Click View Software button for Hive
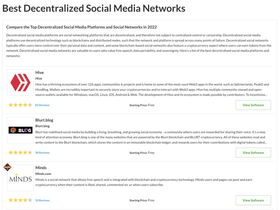The image size is (280, 210). pos(253,105)
